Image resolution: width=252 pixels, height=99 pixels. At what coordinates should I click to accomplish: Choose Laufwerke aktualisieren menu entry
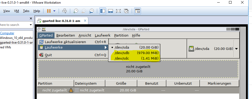[x=73, y=42]
